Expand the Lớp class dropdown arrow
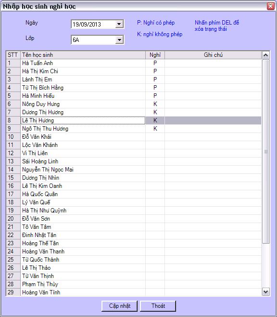The image size is (277, 317). coord(119,40)
